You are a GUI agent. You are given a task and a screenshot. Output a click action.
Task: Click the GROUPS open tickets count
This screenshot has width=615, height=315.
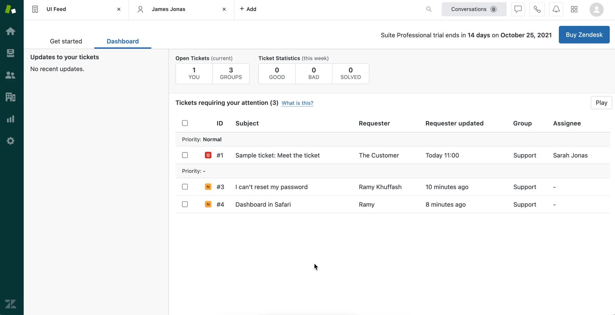pos(231,74)
